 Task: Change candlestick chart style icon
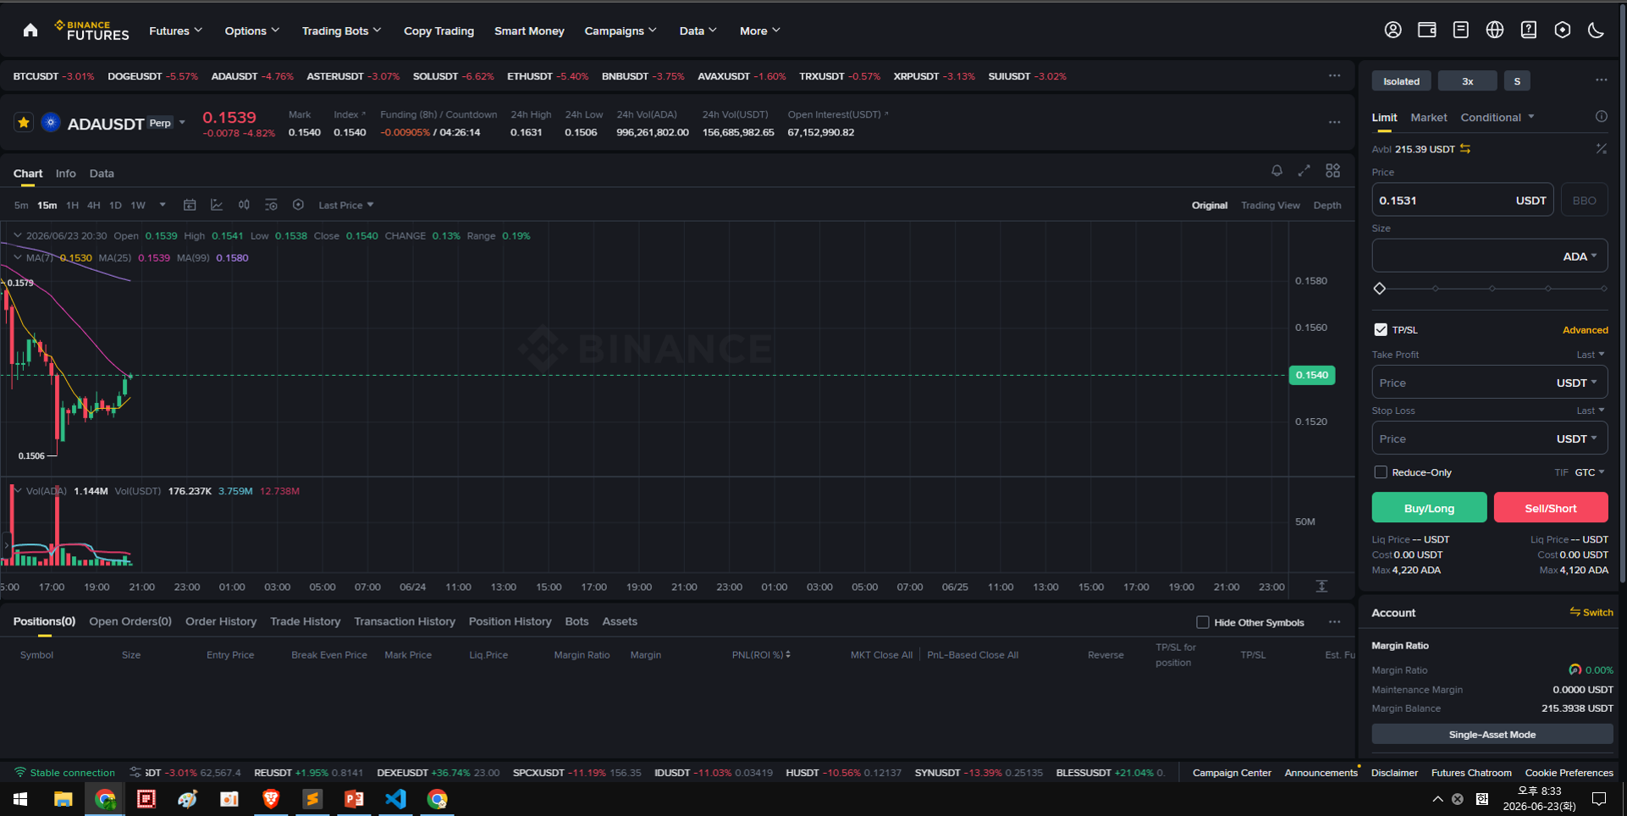tap(244, 205)
